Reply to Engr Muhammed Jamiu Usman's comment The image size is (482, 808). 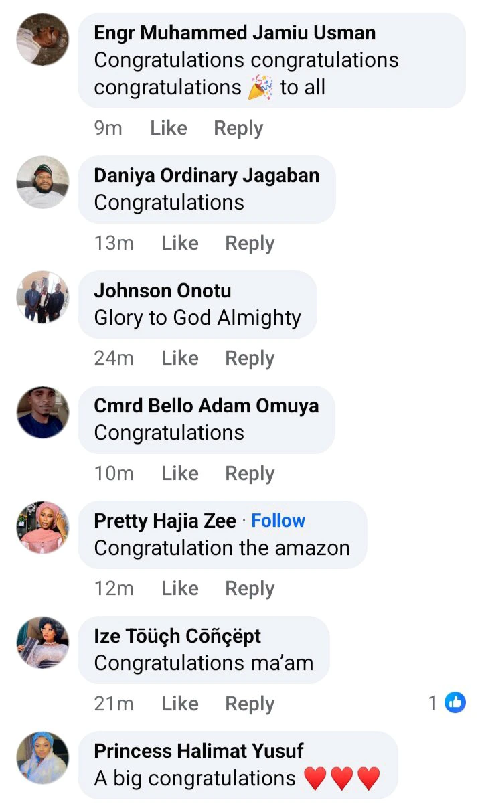(238, 128)
